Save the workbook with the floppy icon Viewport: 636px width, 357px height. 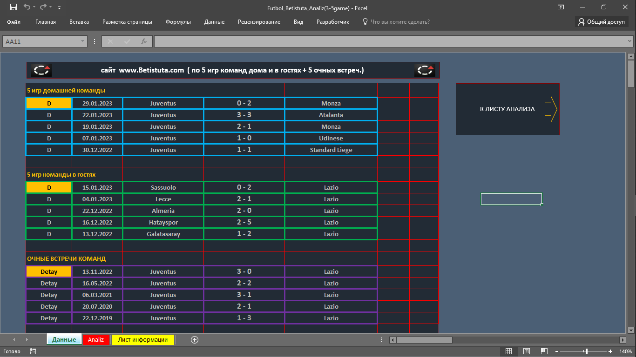pyautogui.click(x=13, y=7)
